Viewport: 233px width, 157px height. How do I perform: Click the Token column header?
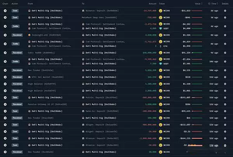[162, 4]
